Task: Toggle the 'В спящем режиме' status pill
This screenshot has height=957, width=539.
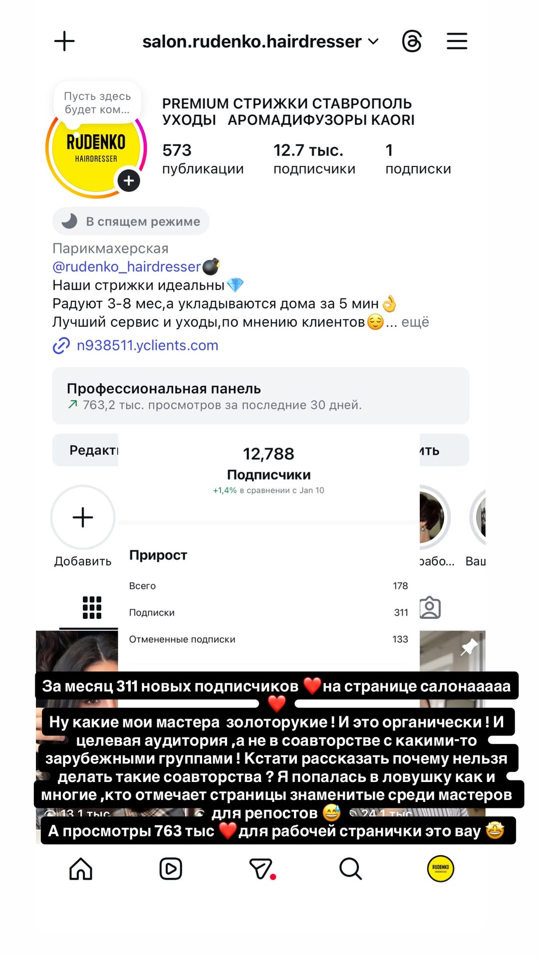Action: [x=131, y=221]
